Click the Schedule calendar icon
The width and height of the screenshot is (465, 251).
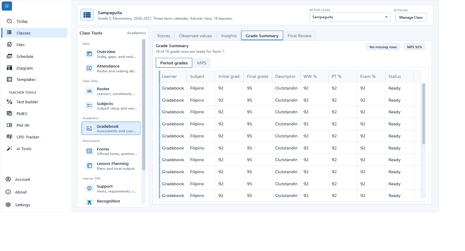pos(9,56)
